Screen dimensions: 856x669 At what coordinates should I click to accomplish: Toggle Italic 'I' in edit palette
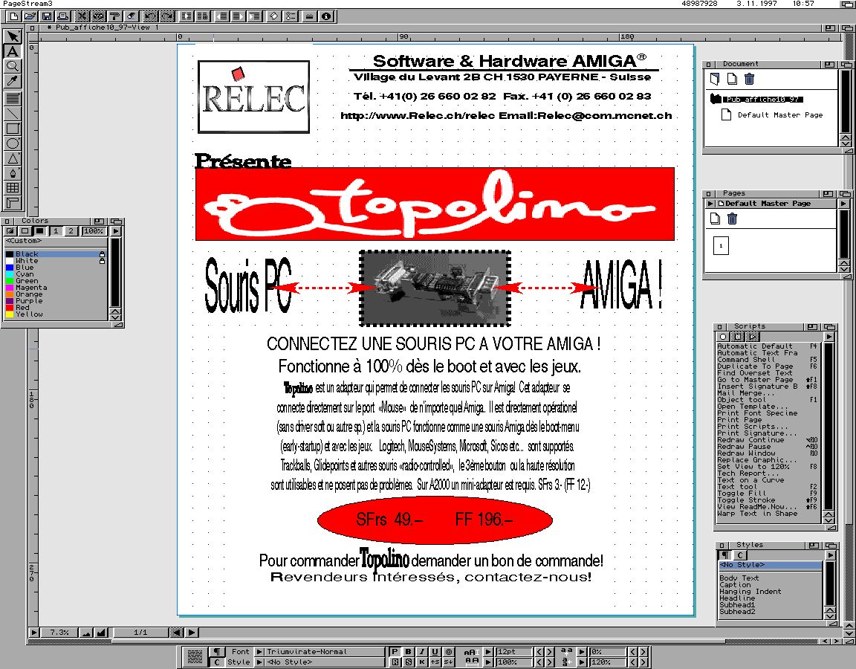click(x=421, y=651)
